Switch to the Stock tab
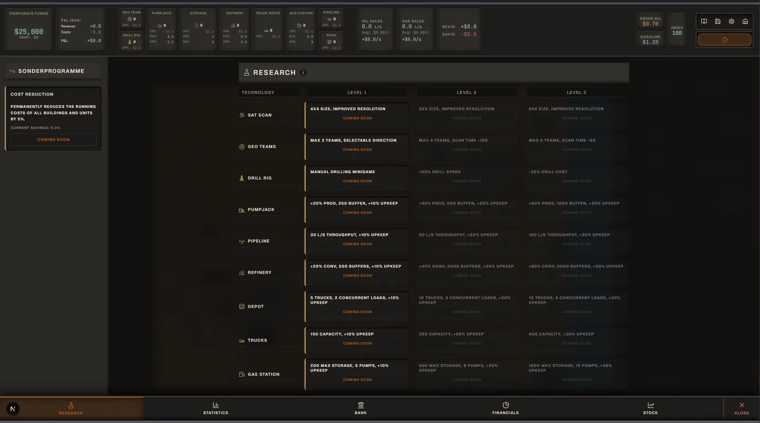This screenshot has width=760, height=423. point(650,408)
